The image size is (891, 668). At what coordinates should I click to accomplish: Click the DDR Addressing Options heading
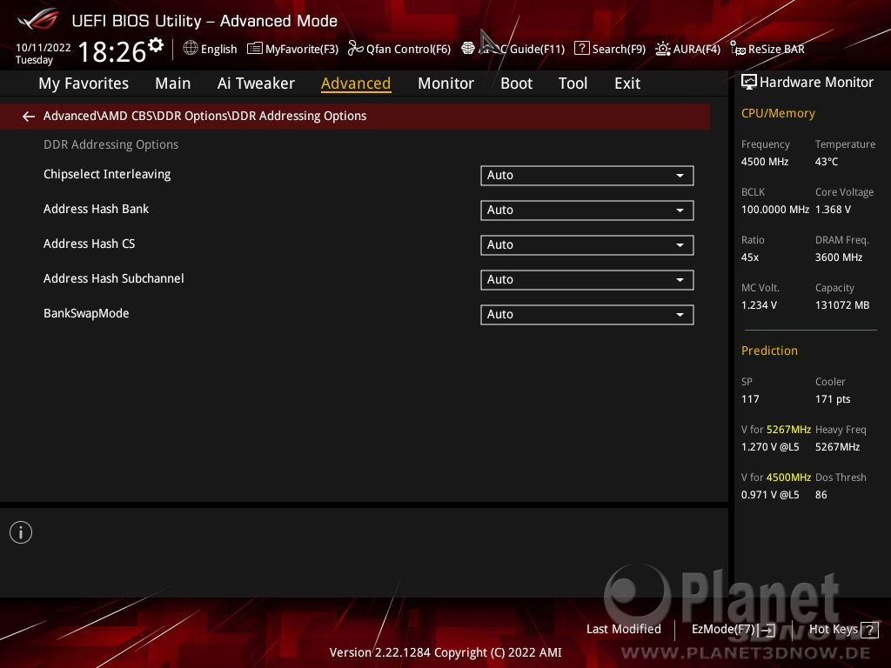click(x=111, y=144)
